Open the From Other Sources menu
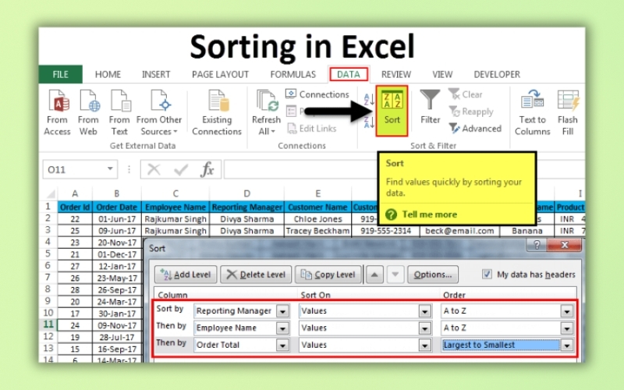624x390 pixels. click(159, 112)
